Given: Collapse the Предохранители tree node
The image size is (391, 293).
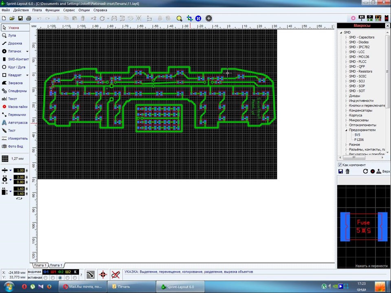Looking at the screenshot, I should point(346,130).
